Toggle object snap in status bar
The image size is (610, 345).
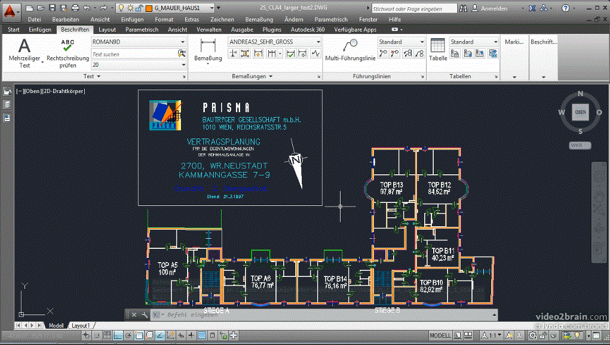(139, 335)
